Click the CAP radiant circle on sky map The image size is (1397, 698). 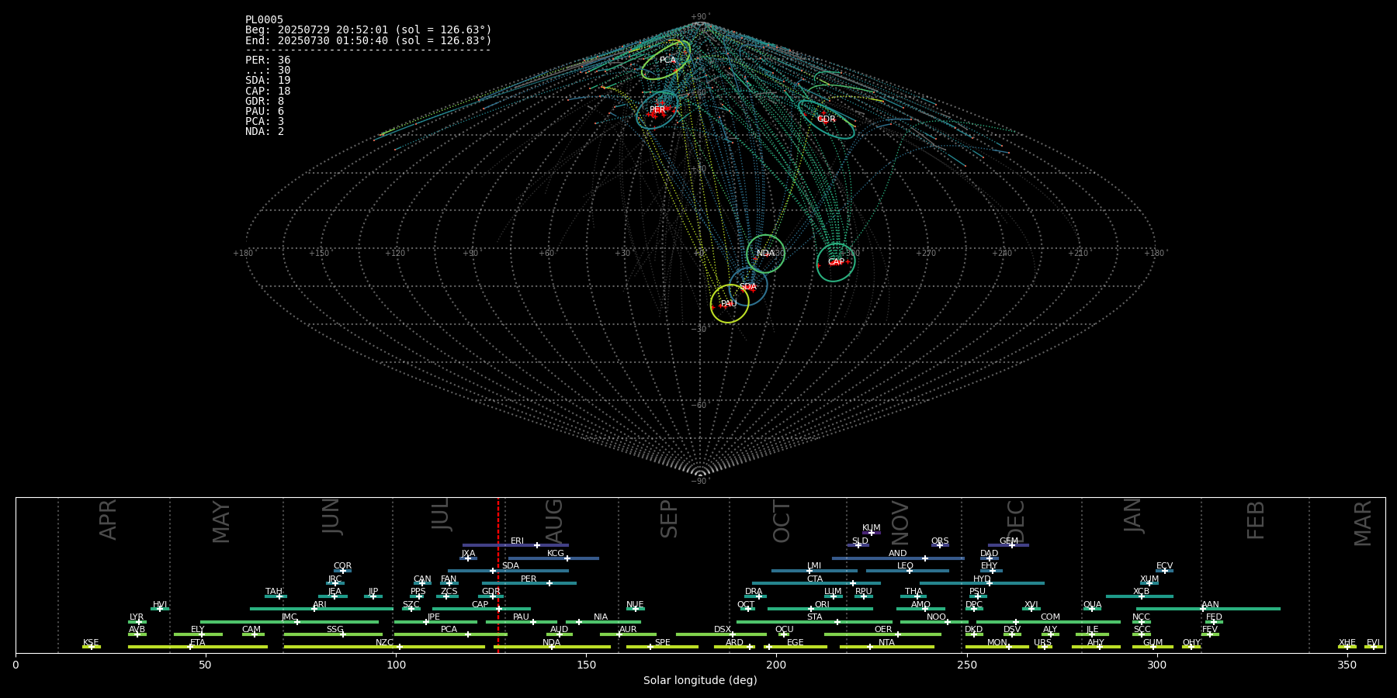coord(836,262)
